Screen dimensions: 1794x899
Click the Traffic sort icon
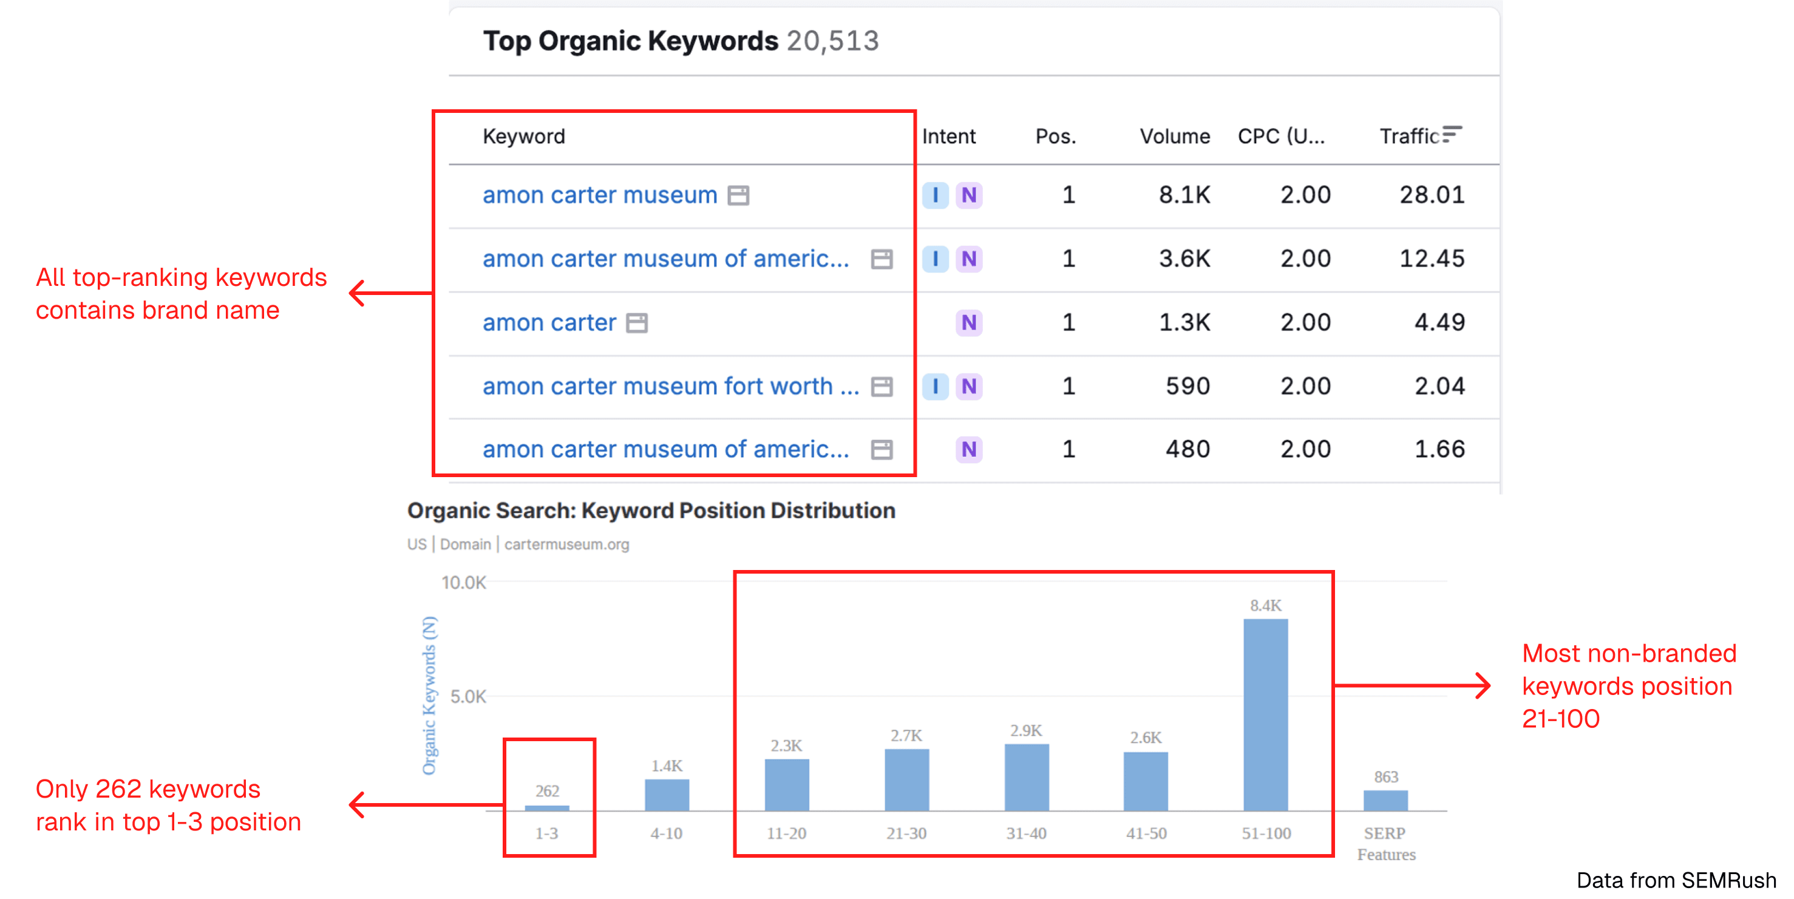click(1452, 134)
